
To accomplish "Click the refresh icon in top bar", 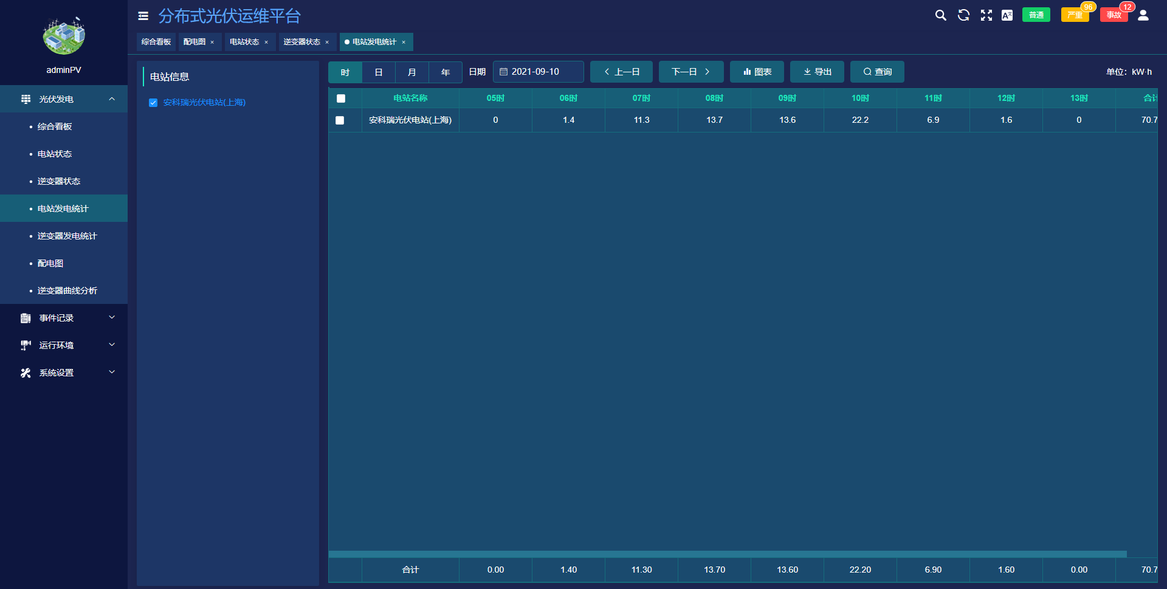I will (963, 15).
